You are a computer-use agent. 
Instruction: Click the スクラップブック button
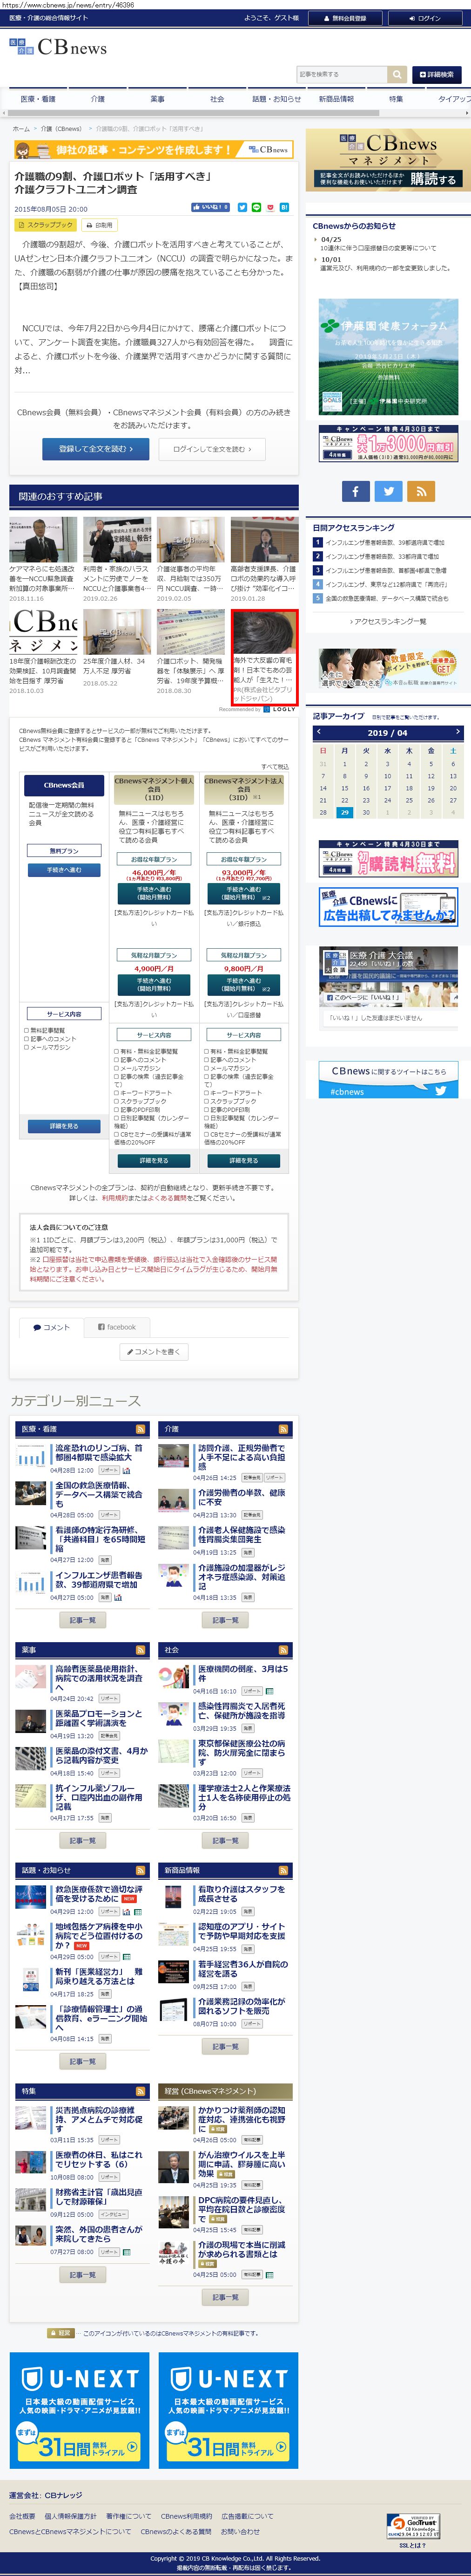tap(46, 225)
